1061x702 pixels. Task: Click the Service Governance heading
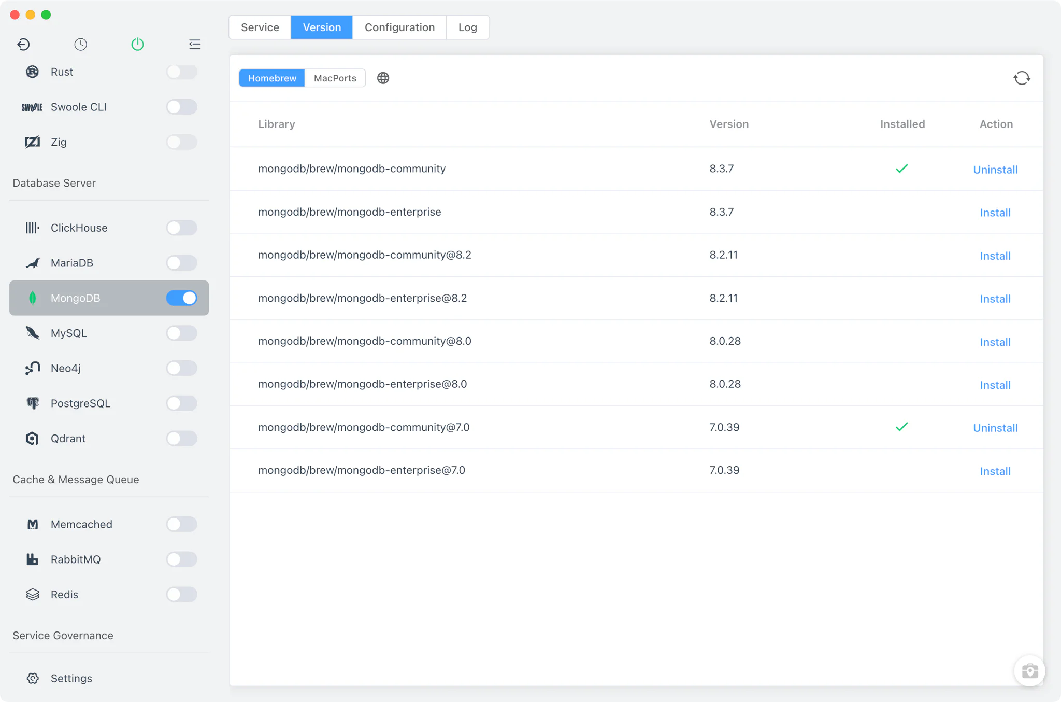63,636
